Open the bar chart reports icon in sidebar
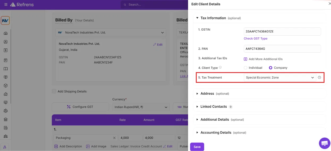Screen dimensions: 331x151 [6, 94]
